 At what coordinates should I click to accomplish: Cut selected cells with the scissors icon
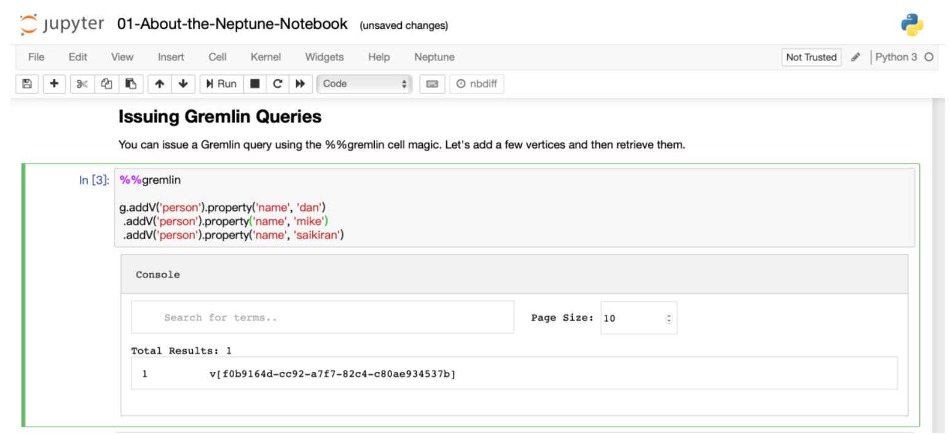click(82, 84)
